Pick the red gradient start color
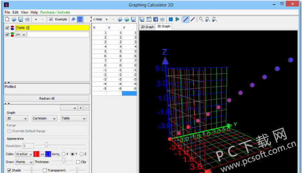The width and height of the screenshot is (302, 173). pyautogui.click(x=37, y=154)
